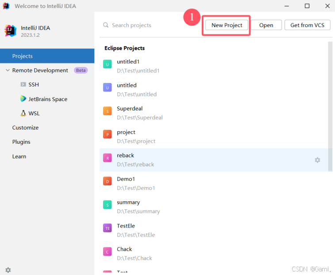The width and height of the screenshot is (335, 275).
Task: Select the Projects tab in sidebar
Action: (47, 56)
